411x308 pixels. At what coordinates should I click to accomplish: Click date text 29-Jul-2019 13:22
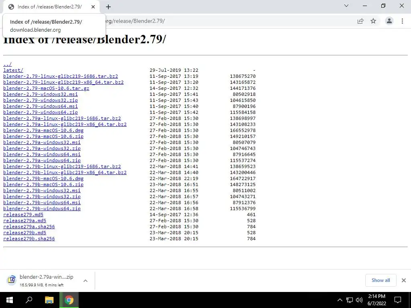174,70
